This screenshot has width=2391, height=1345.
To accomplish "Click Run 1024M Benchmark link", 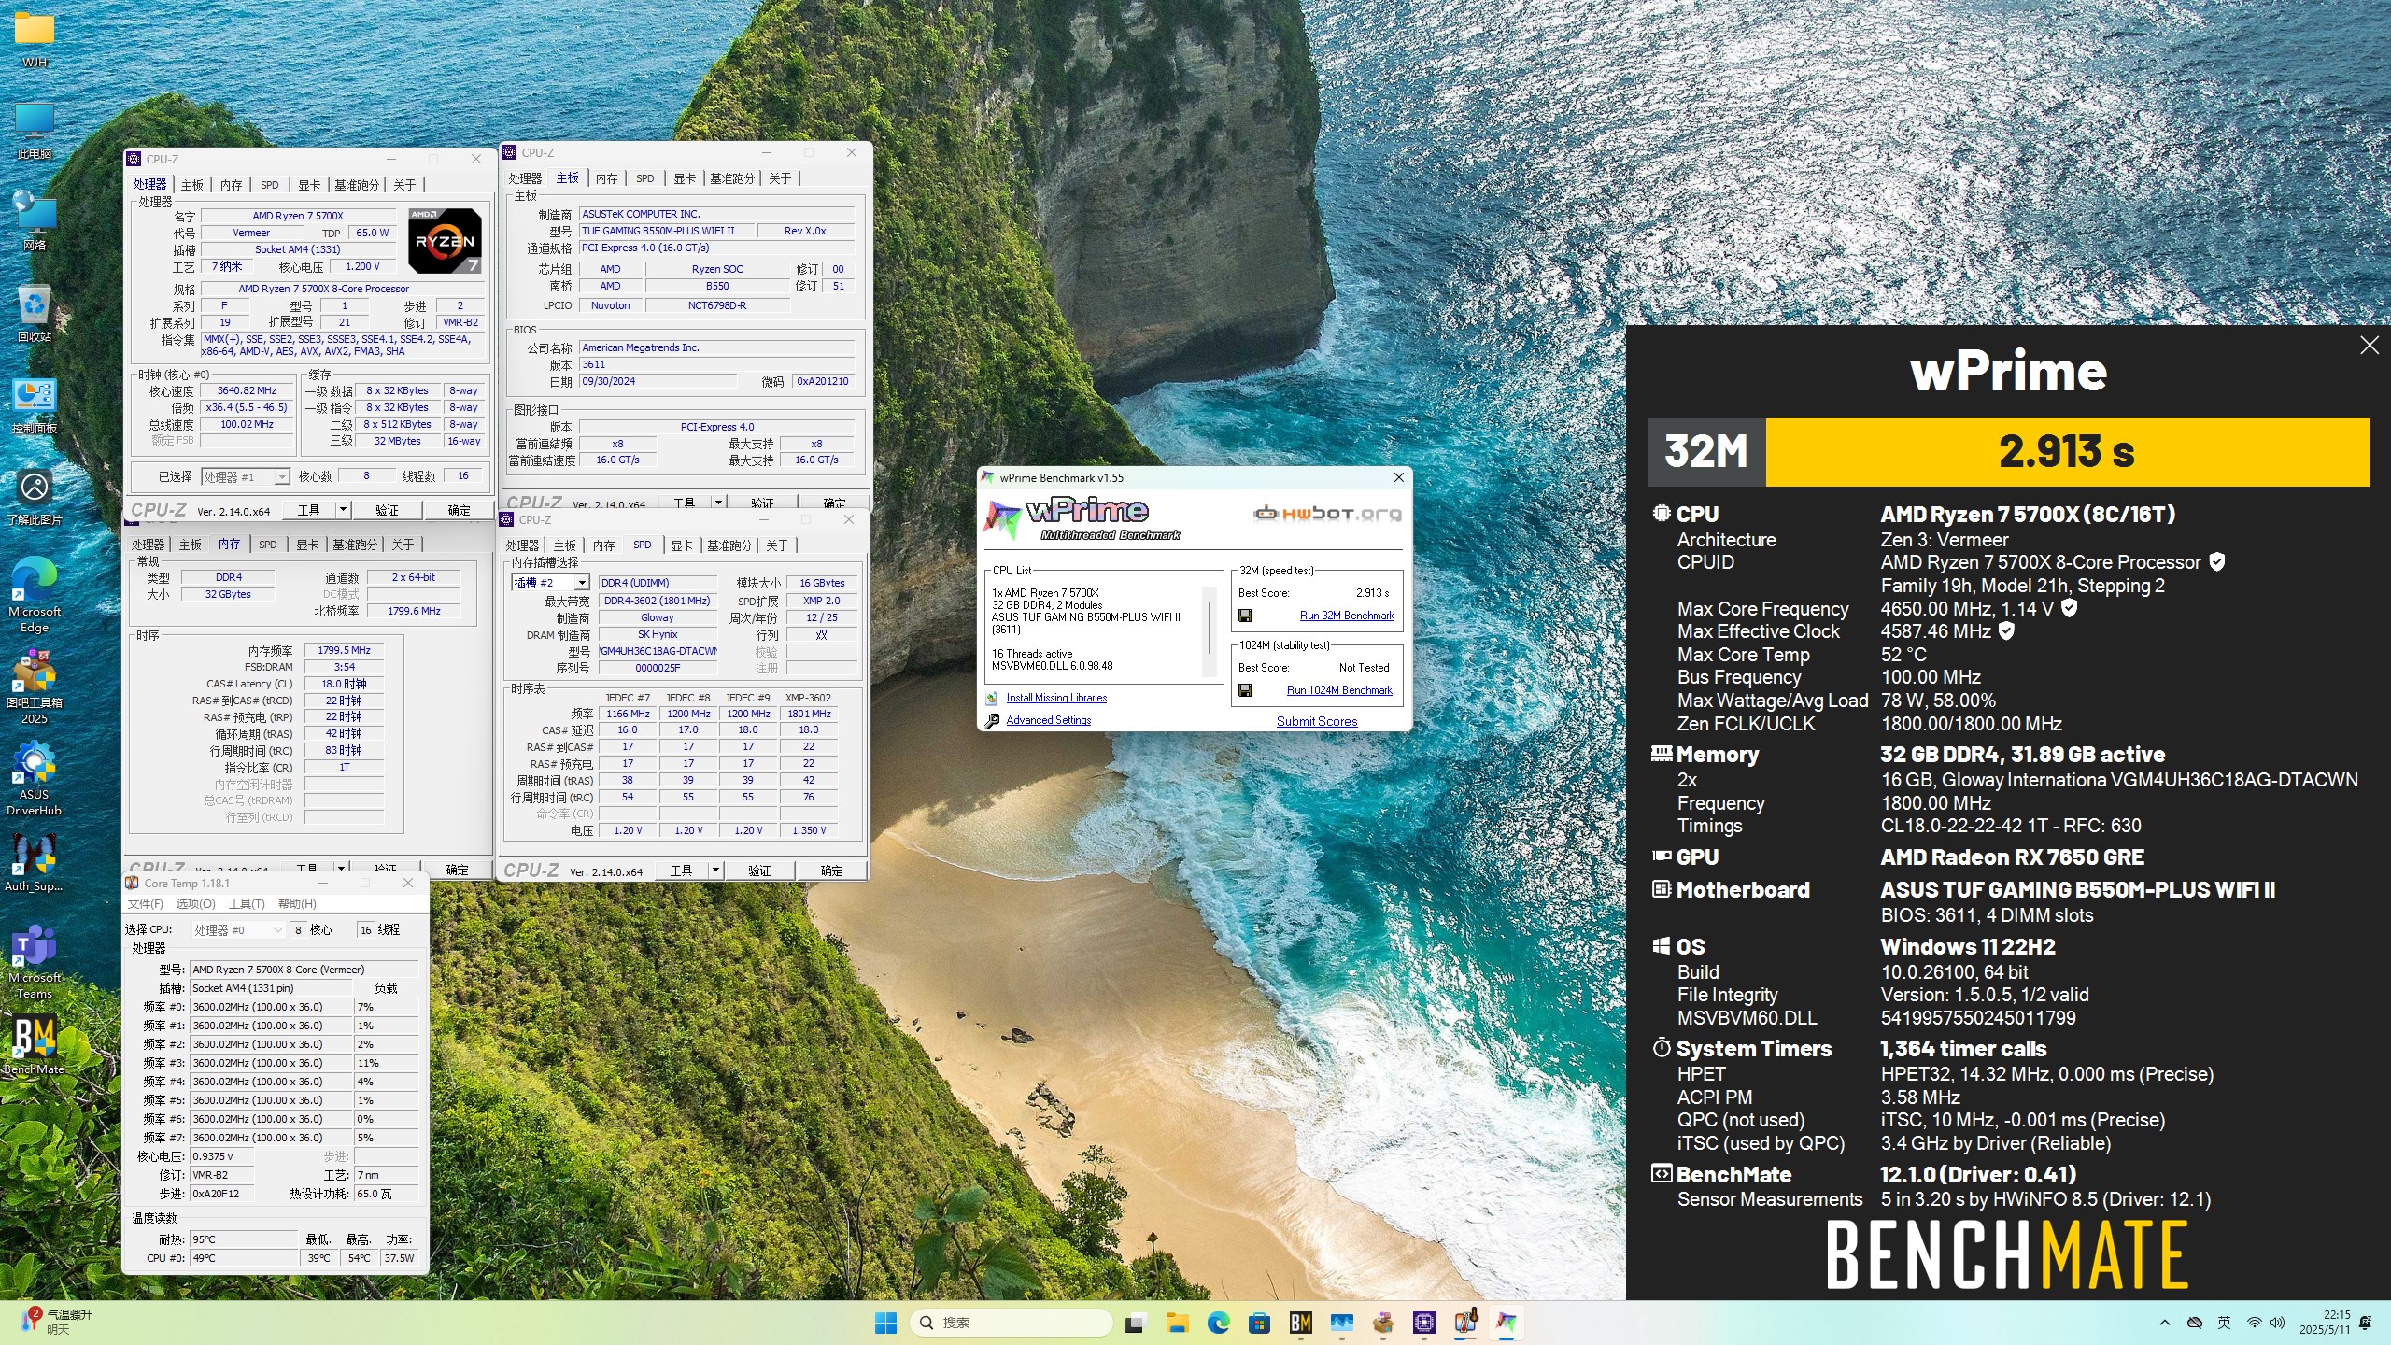I will tap(1339, 690).
